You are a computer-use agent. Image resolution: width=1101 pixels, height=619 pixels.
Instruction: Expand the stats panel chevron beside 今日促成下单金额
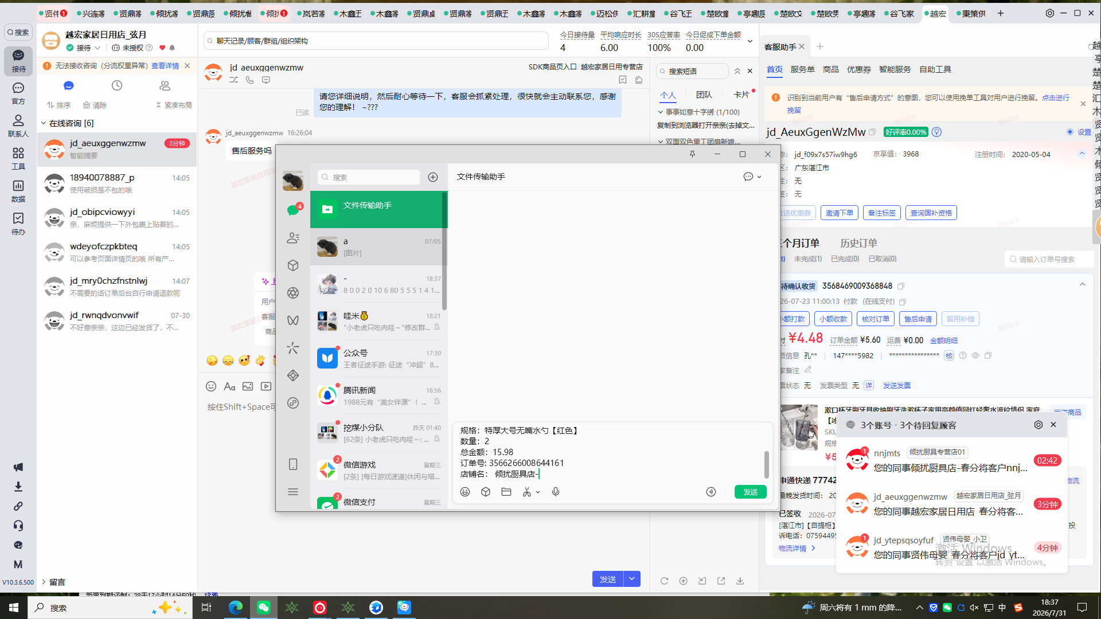point(750,41)
